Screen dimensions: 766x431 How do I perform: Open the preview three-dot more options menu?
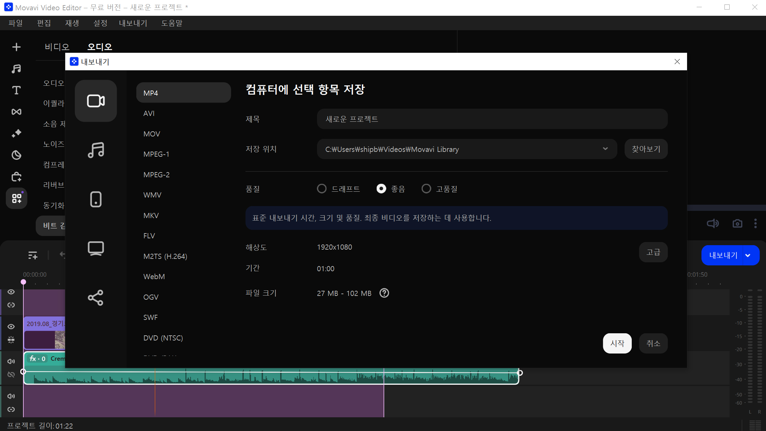pos(755,224)
